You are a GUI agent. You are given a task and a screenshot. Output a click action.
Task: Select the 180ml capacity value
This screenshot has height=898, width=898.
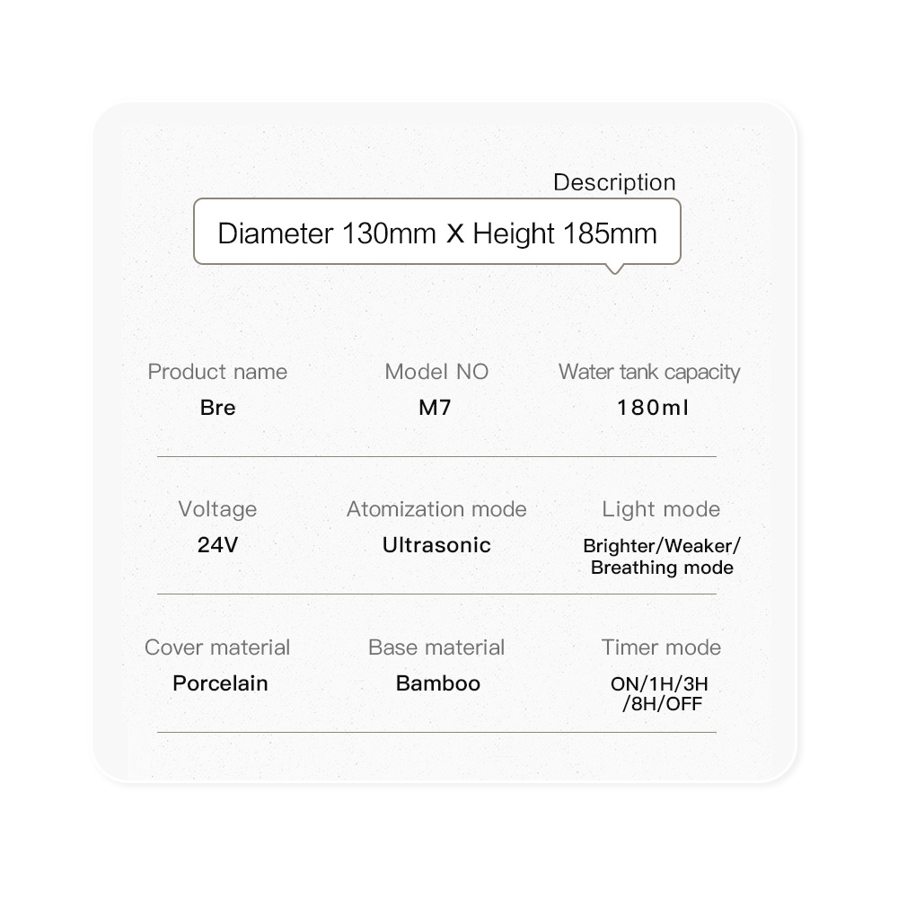coord(653,408)
